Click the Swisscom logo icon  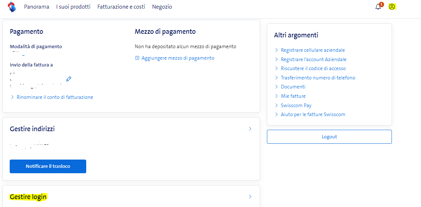(12, 7)
